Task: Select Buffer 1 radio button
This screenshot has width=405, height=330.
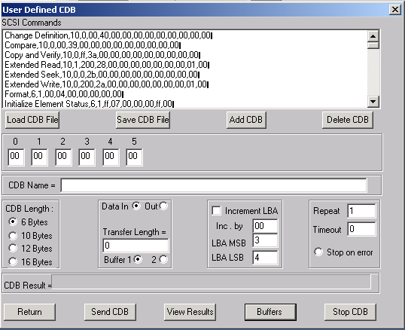Action: coord(138,259)
